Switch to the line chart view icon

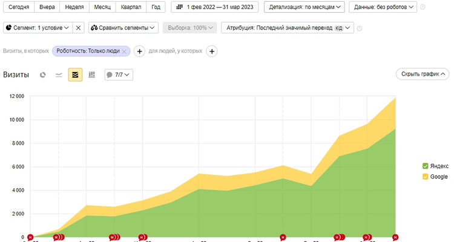pos(59,75)
